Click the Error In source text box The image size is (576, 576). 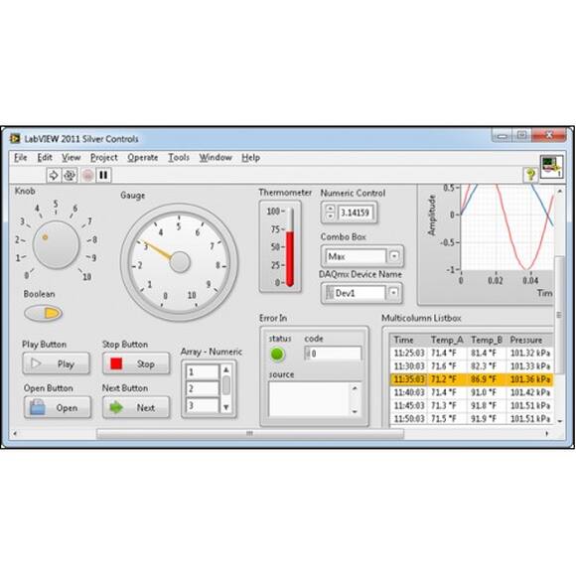coord(308,399)
